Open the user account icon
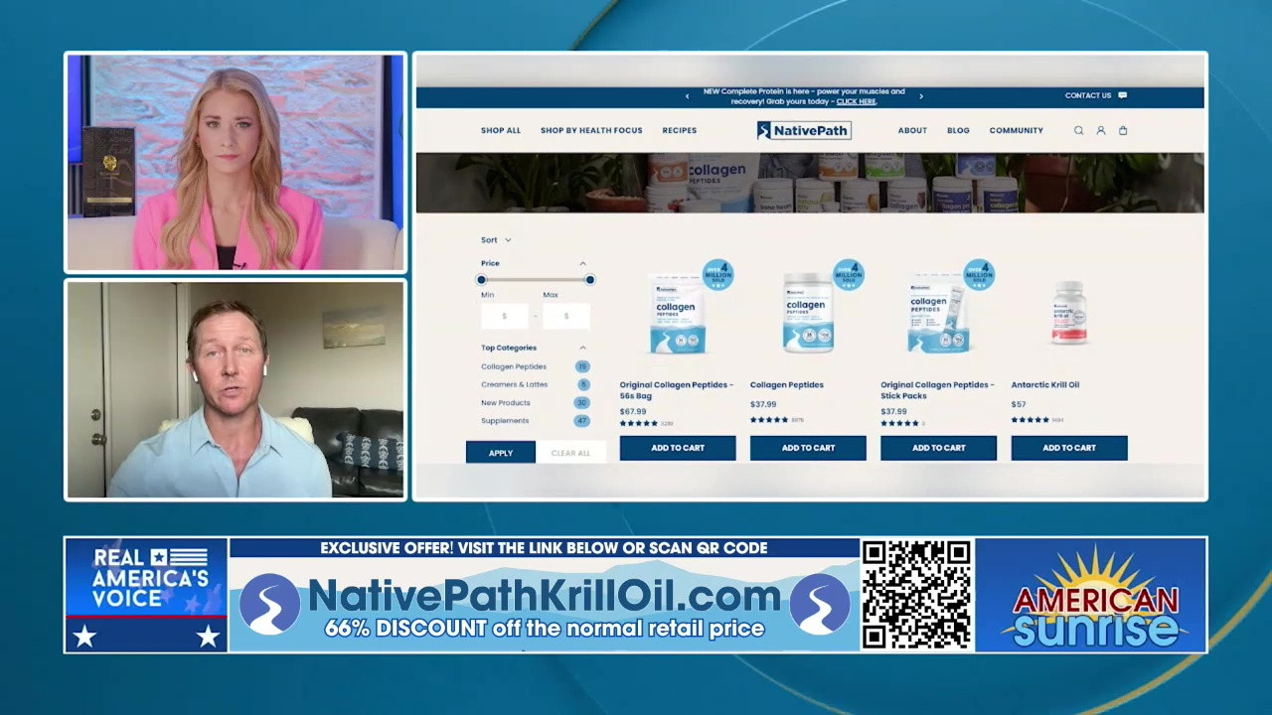This screenshot has width=1272, height=715. 1101,130
